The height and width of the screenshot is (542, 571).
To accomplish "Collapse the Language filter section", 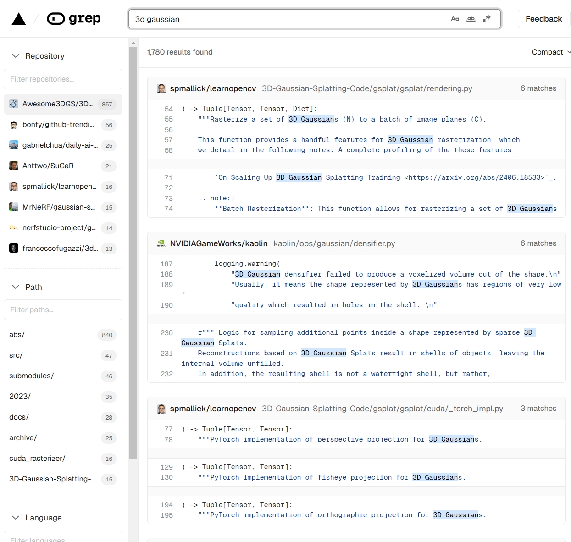I will tap(16, 518).
